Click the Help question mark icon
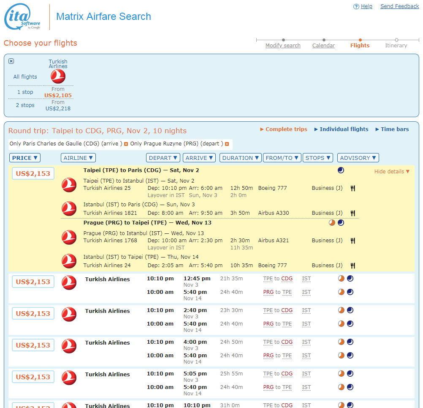The height and width of the screenshot is (408, 423). click(x=356, y=6)
